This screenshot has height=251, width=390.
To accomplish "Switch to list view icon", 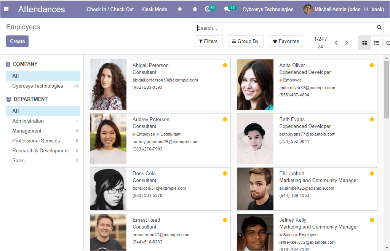I will [377, 43].
